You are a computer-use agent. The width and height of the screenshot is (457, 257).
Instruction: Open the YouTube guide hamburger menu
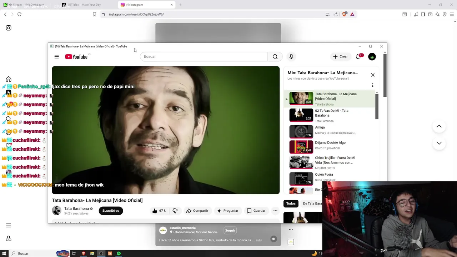56,56
